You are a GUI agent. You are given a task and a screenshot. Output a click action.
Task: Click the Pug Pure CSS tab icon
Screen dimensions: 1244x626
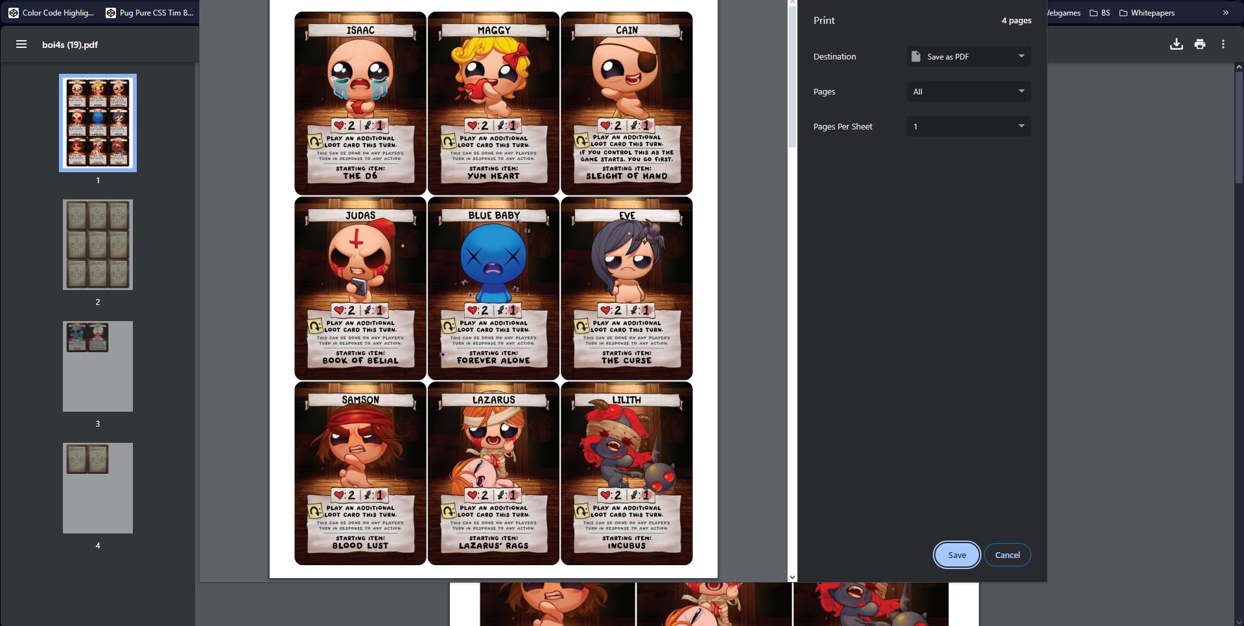tap(111, 12)
